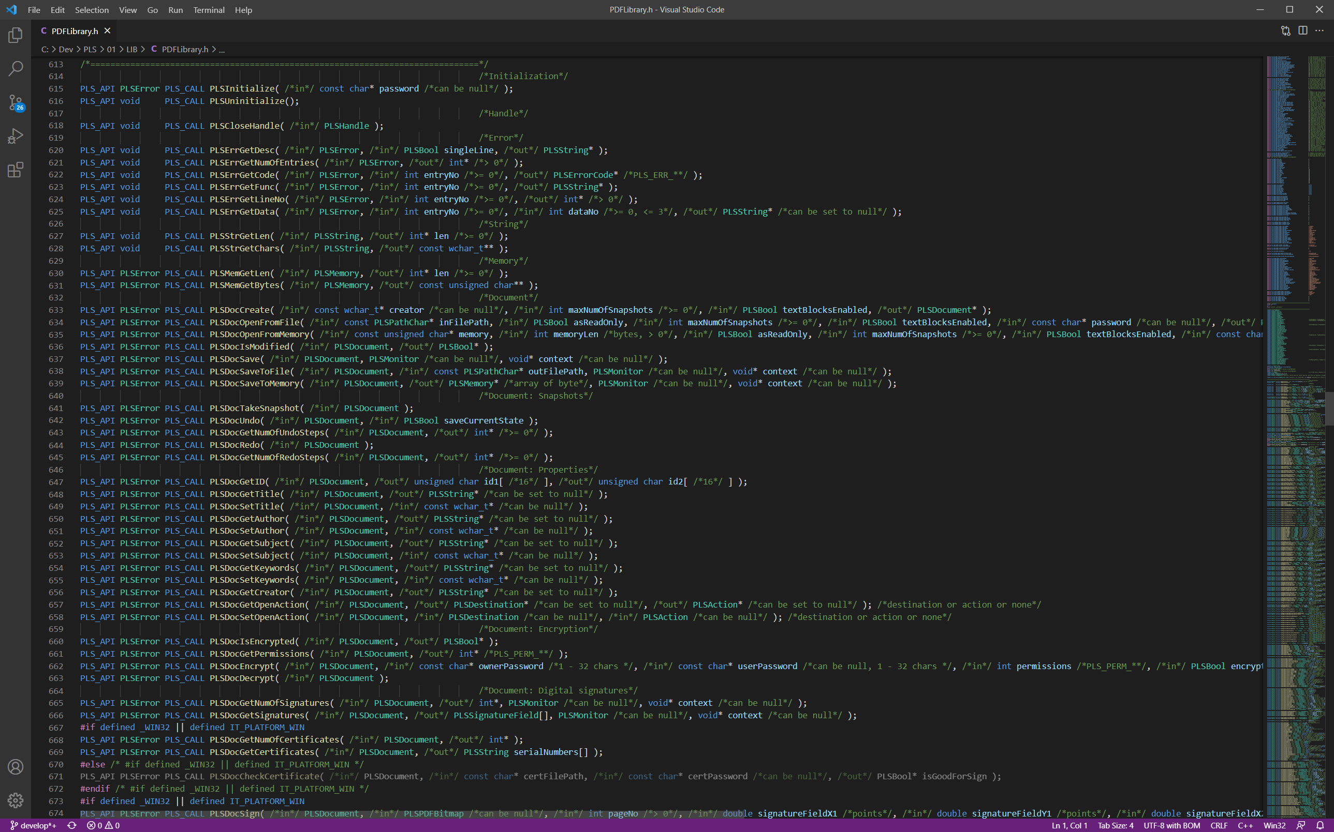Click PLSErrGetLineNo on line 624
The height and width of the screenshot is (832, 1334).
tap(247, 199)
